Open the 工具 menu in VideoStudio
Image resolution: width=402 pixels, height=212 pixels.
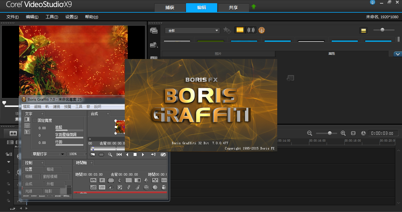pyautogui.click(x=52, y=17)
